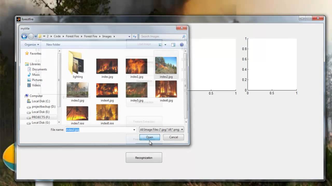This screenshot has width=332, height=186.
Task: Create a New folder
Action: pos(53,44)
